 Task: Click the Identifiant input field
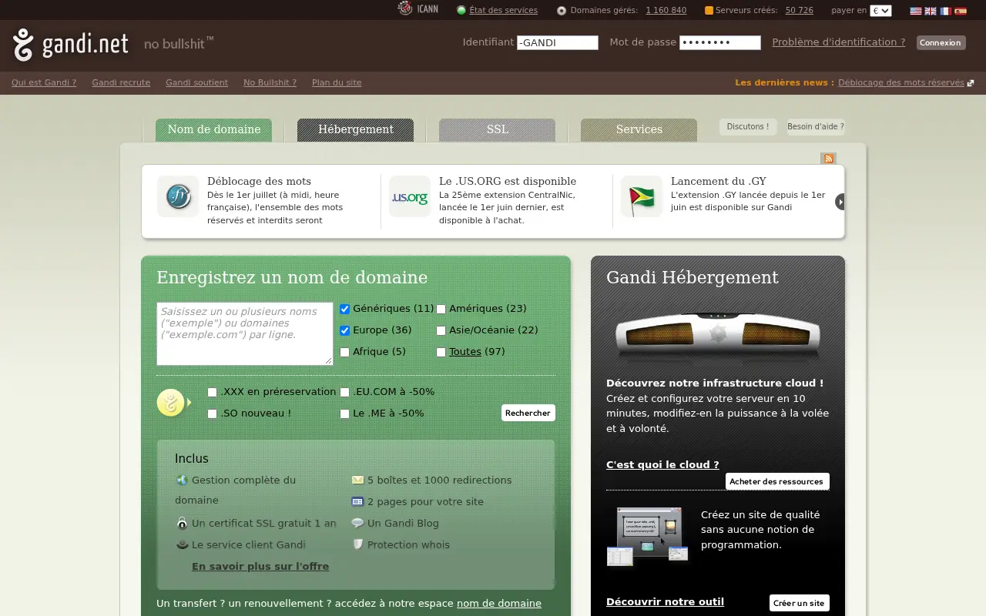click(x=558, y=43)
